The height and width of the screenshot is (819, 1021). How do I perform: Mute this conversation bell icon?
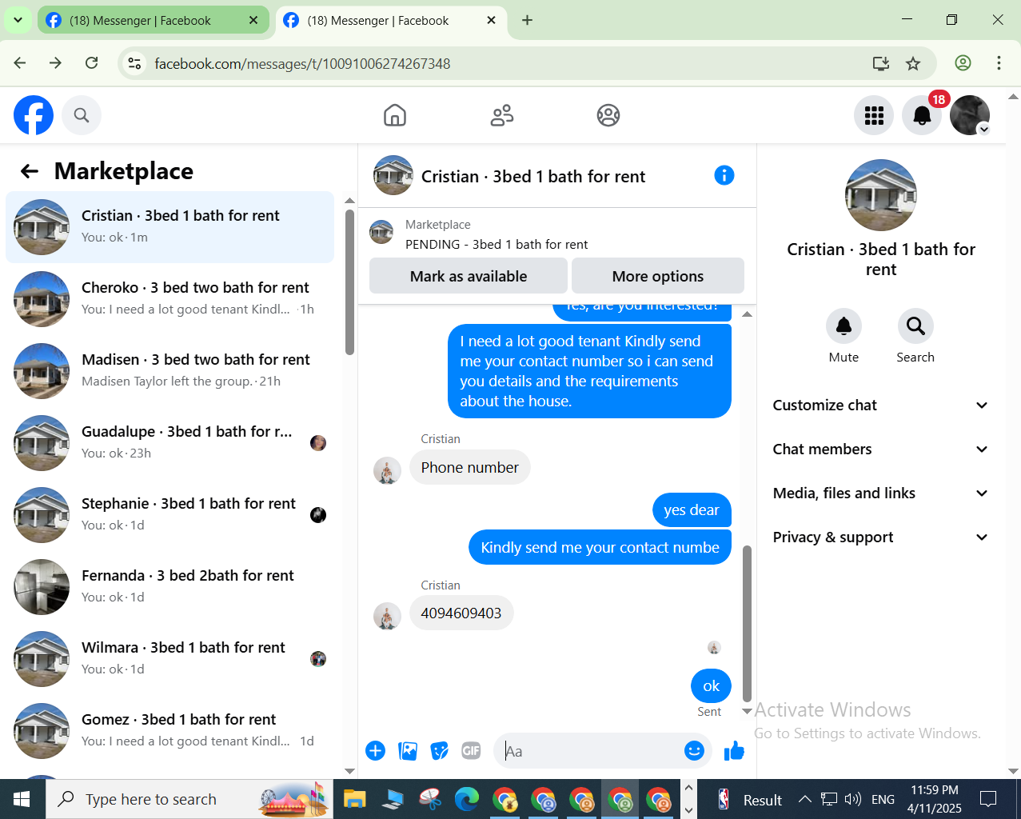coord(844,326)
